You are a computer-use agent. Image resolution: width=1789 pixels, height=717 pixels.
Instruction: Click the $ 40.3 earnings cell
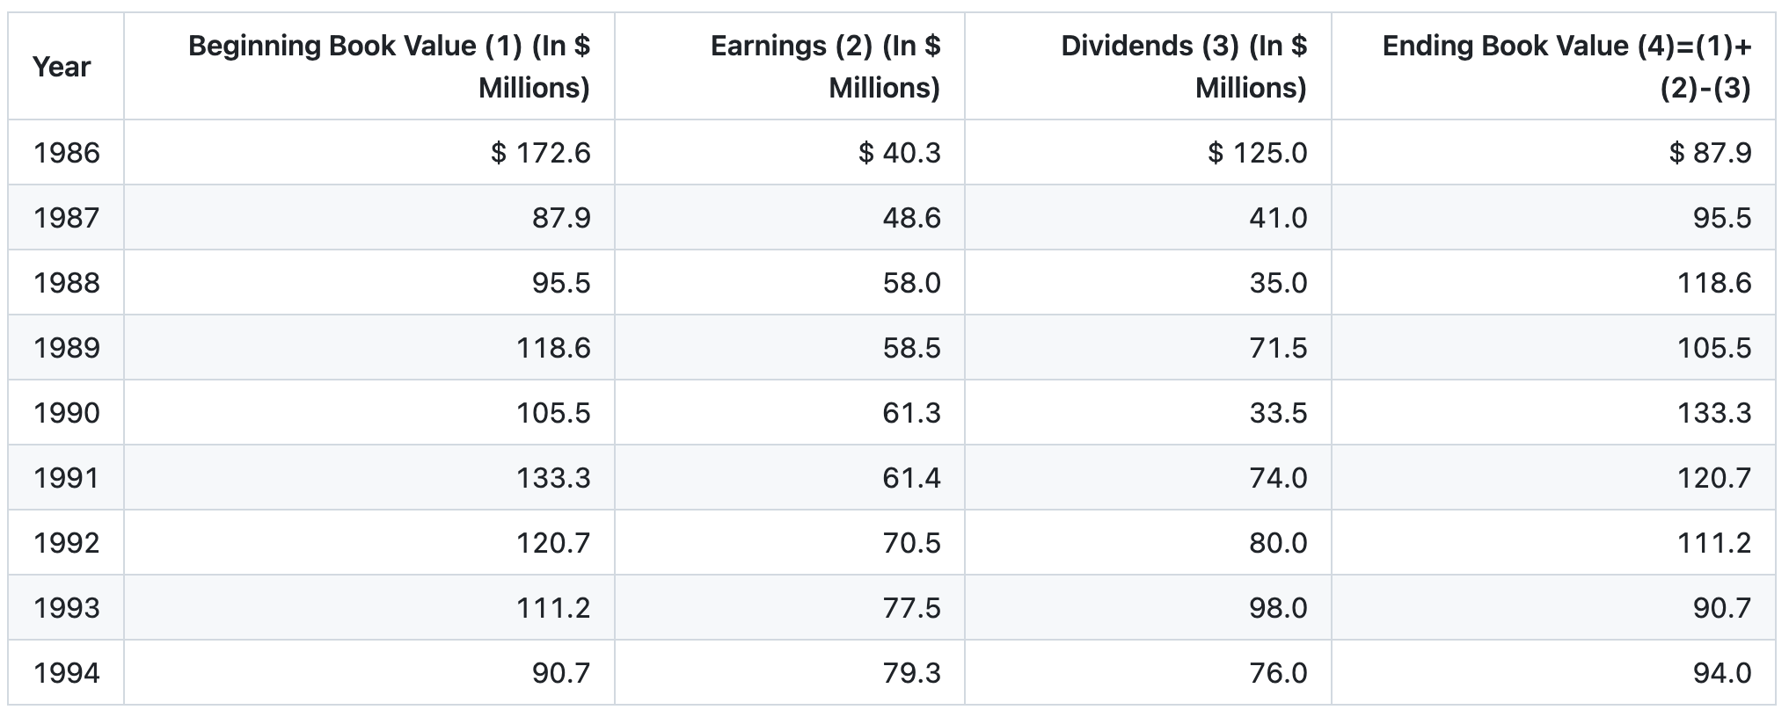pos(899,153)
